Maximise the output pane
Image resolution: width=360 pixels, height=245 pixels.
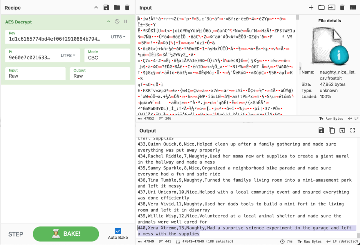pos(352,131)
